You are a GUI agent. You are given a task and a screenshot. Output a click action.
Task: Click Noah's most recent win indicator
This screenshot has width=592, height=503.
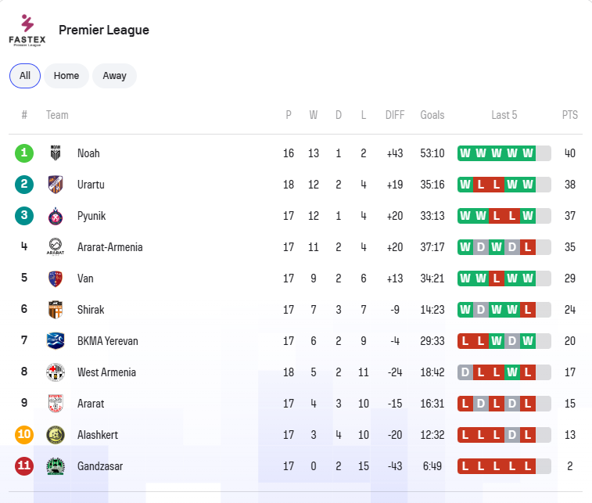click(528, 153)
